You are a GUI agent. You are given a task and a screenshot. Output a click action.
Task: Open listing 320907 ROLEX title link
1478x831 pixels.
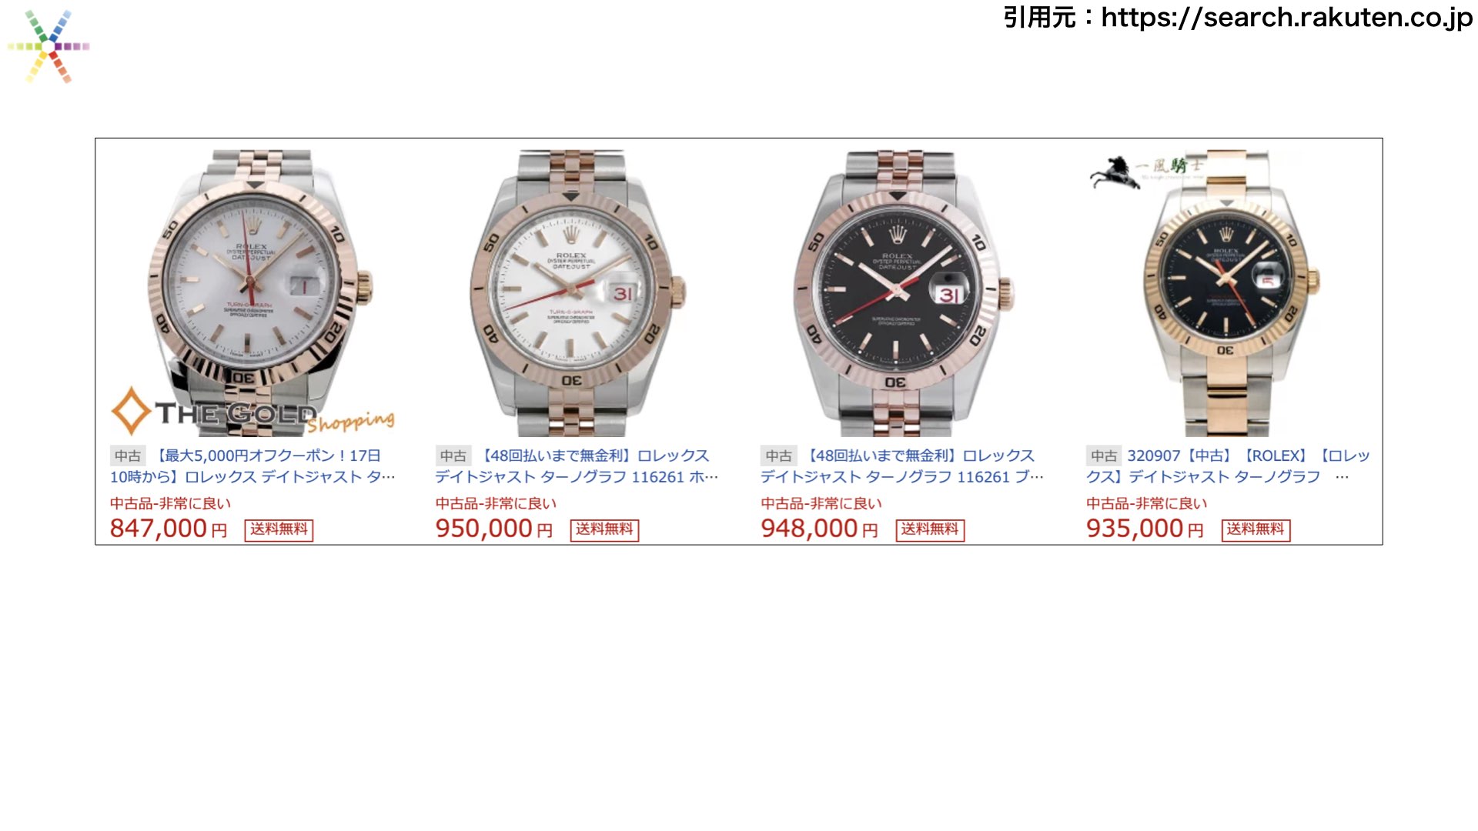(1229, 466)
